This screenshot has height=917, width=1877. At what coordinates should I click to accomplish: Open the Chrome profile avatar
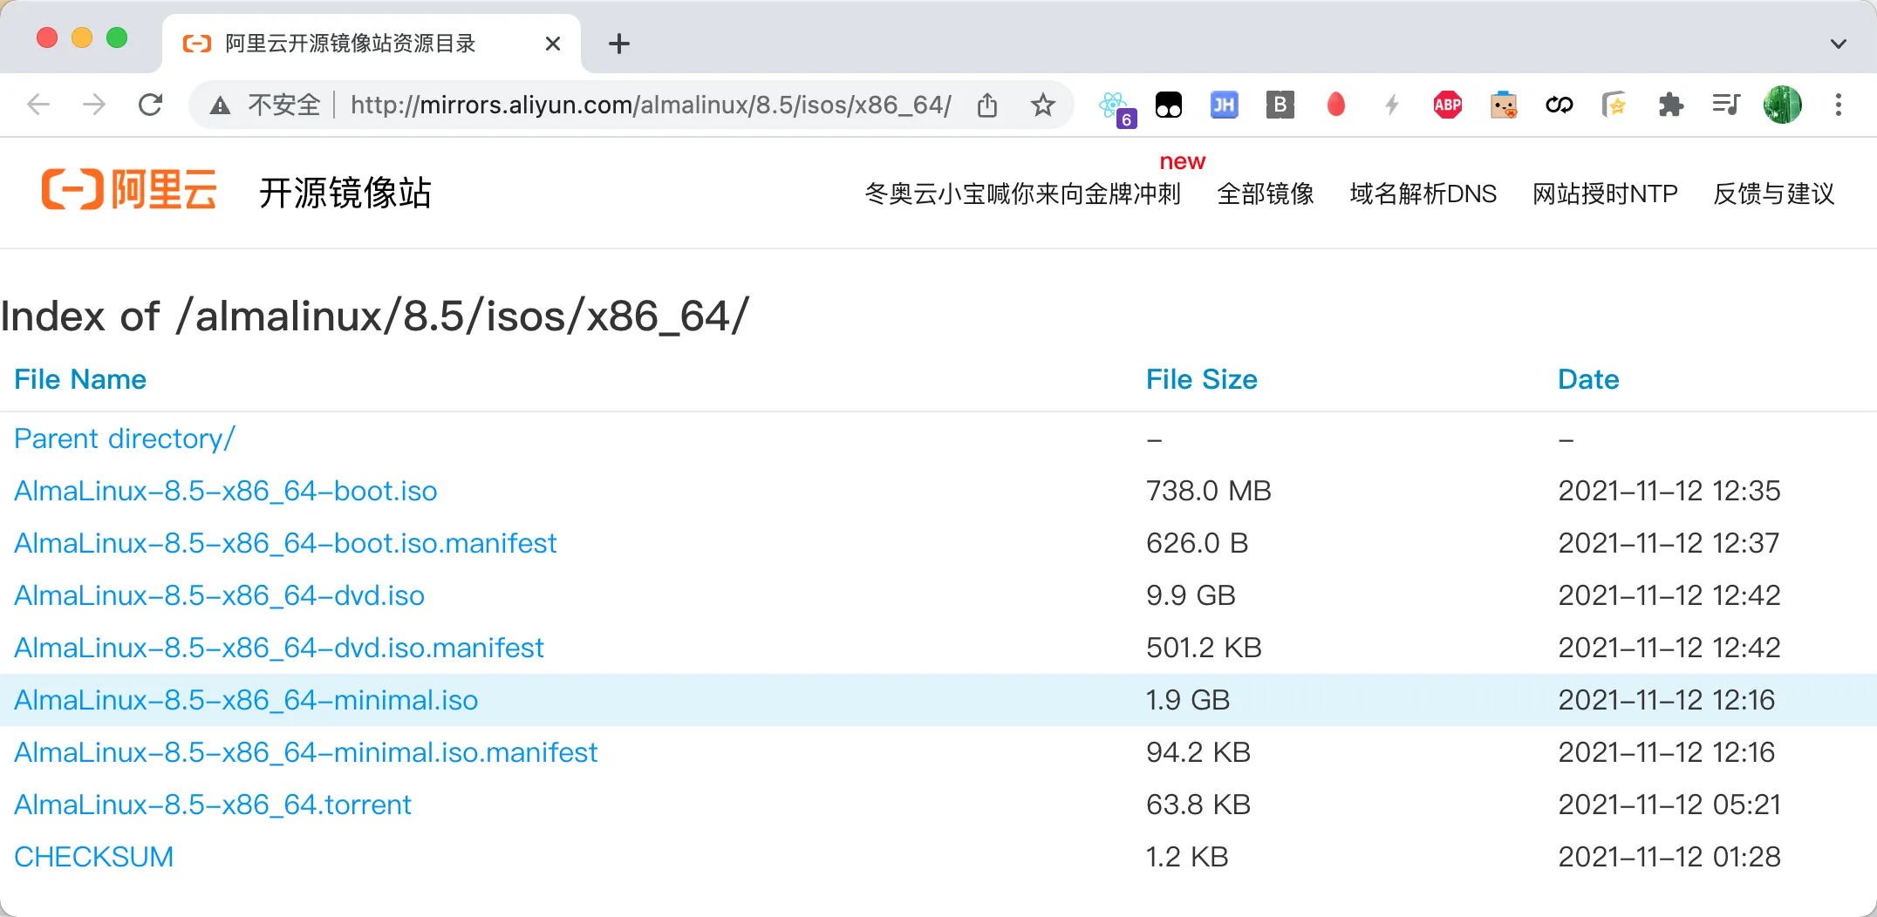pos(1783,105)
